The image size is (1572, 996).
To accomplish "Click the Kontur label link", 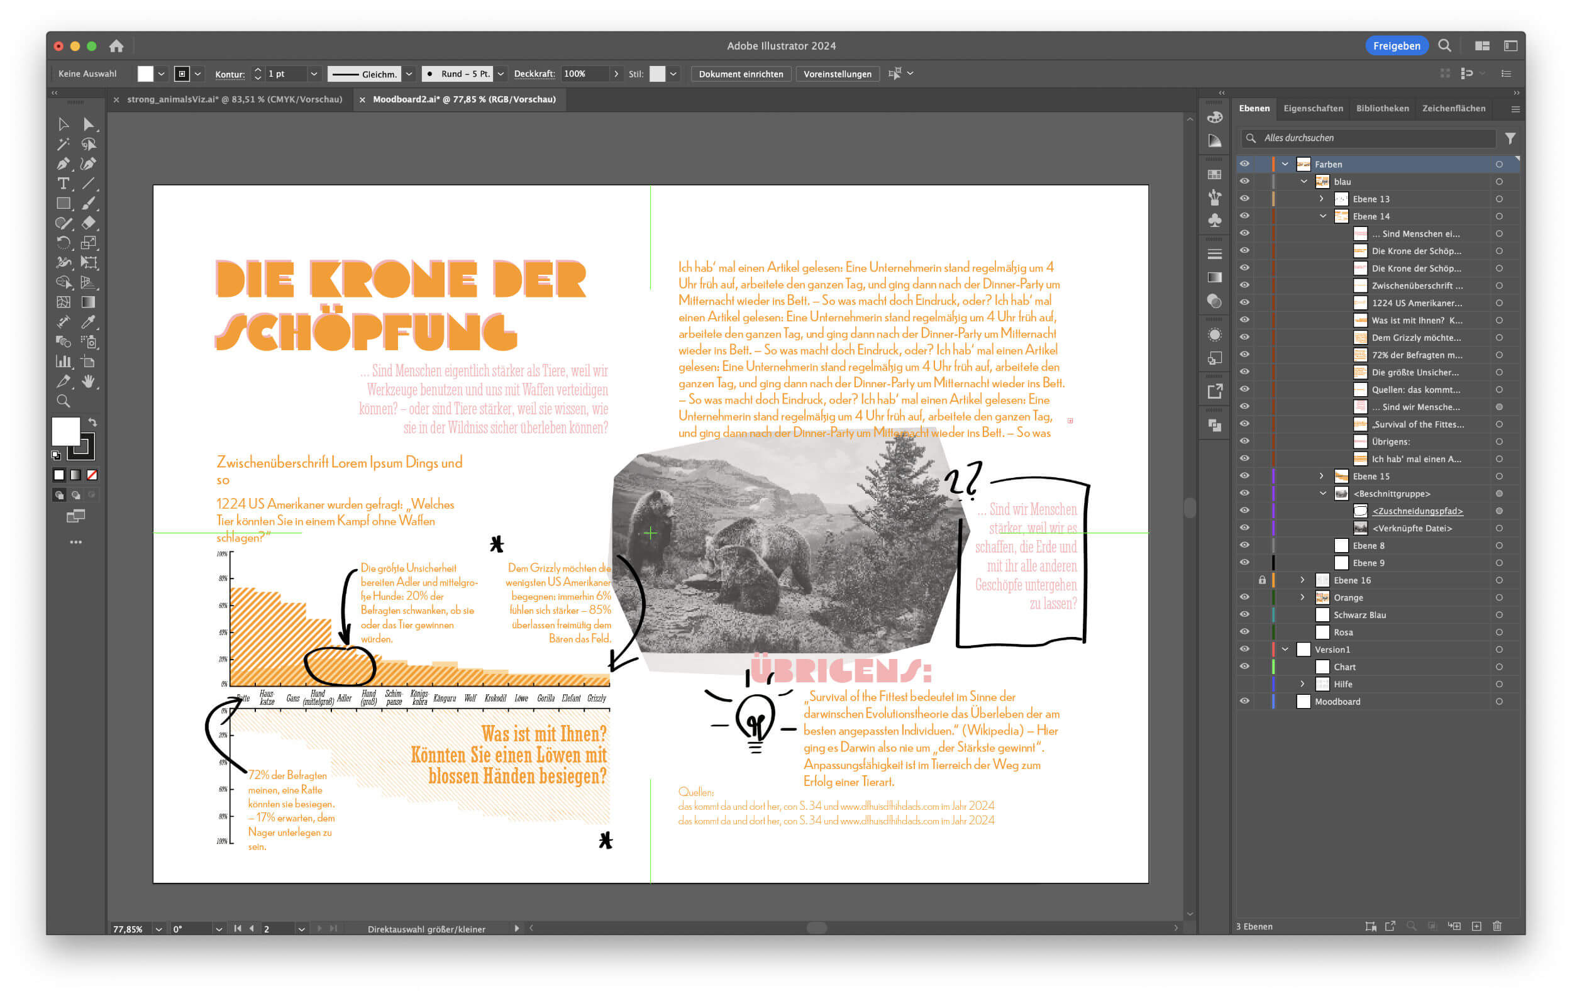I will point(230,74).
